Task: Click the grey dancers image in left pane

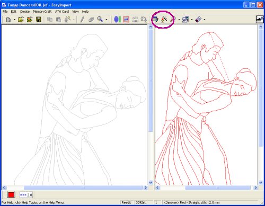Action: click(80, 110)
